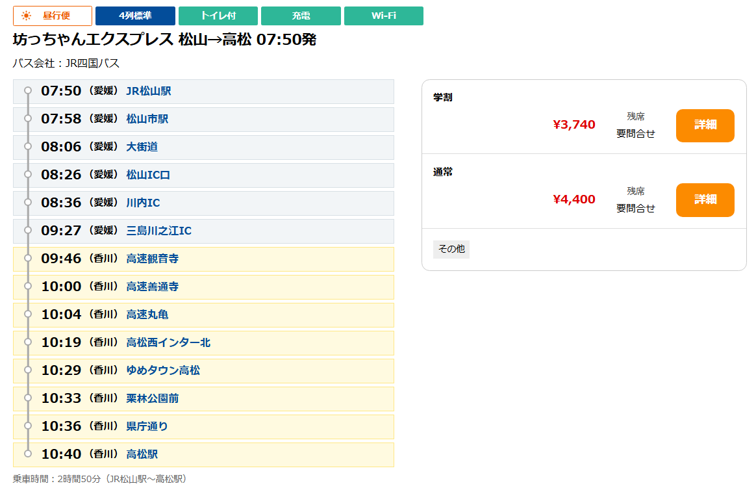Click the 坊っちゃんエクスプレス route title
Image resolution: width=756 pixels, height=488 pixels.
164,40
